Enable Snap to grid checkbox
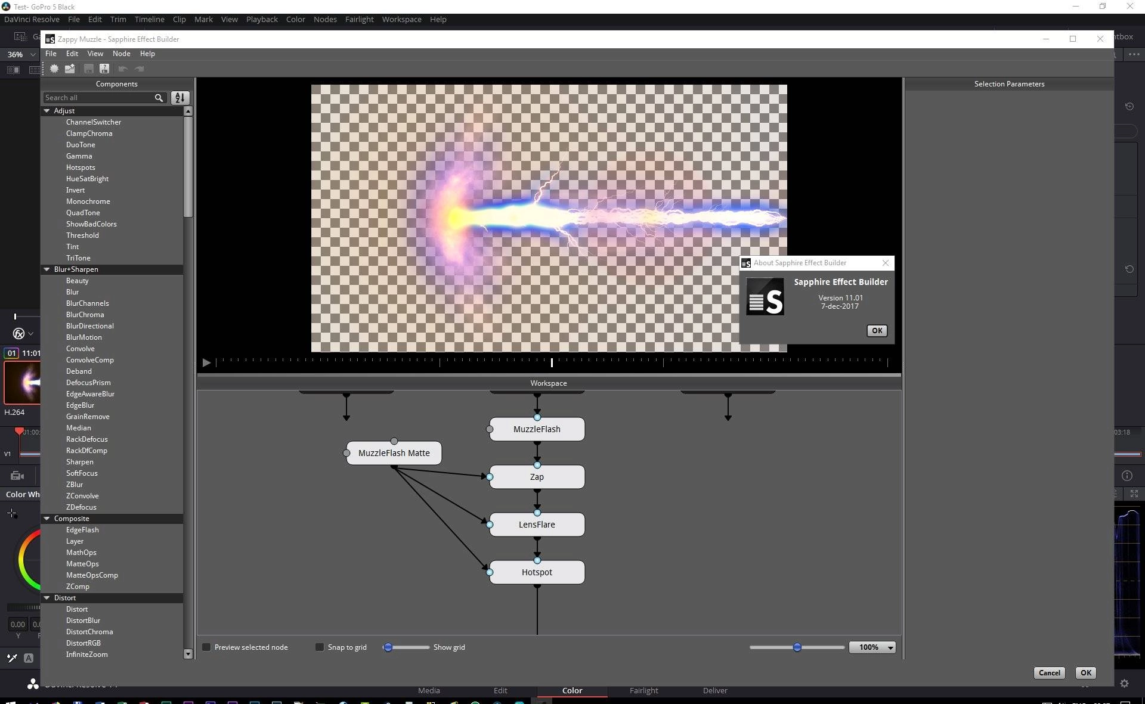The image size is (1145, 704). point(320,647)
